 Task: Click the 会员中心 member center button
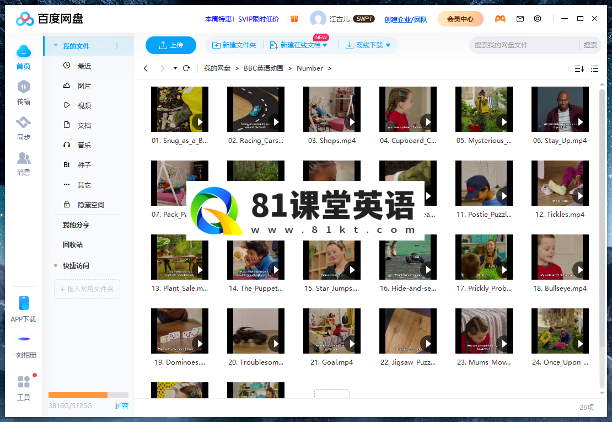(460, 19)
